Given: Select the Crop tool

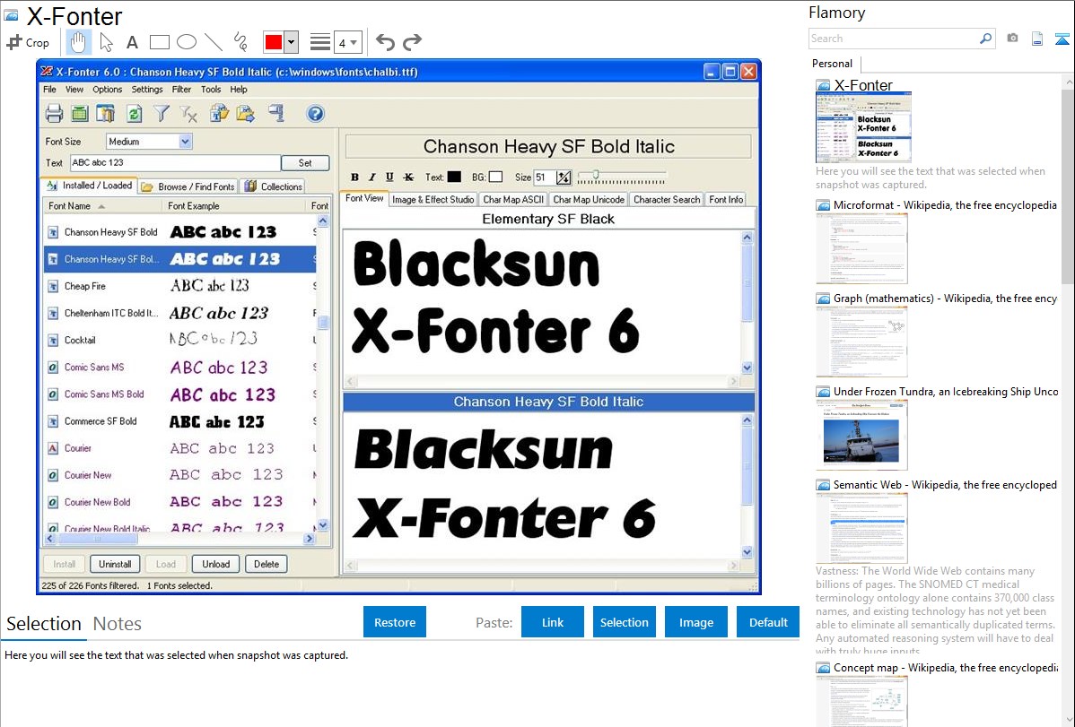Looking at the screenshot, I should coord(28,42).
